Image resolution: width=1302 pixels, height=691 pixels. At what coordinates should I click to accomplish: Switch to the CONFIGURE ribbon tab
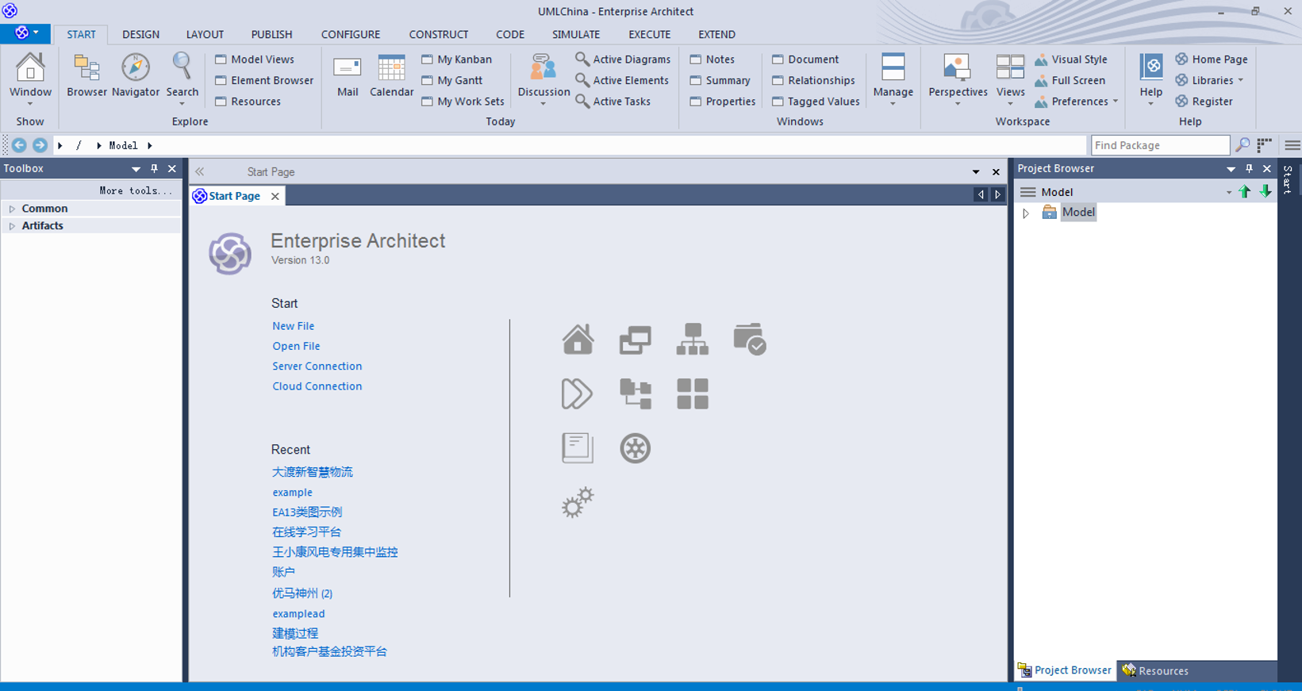350,34
